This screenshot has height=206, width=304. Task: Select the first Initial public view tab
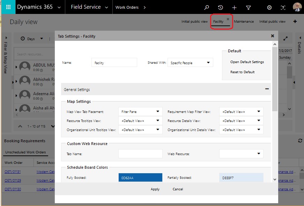click(x=194, y=22)
